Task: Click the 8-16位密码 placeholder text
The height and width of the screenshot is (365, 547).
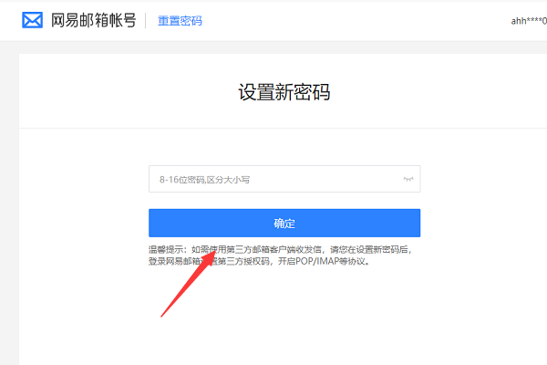Action: (205, 180)
